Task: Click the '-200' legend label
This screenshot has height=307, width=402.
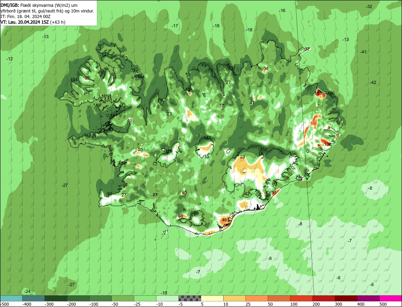Action: (72, 304)
